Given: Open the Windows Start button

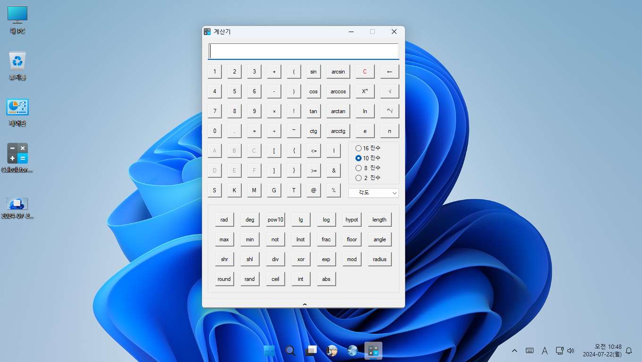Looking at the screenshot, I should click(270, 351).
